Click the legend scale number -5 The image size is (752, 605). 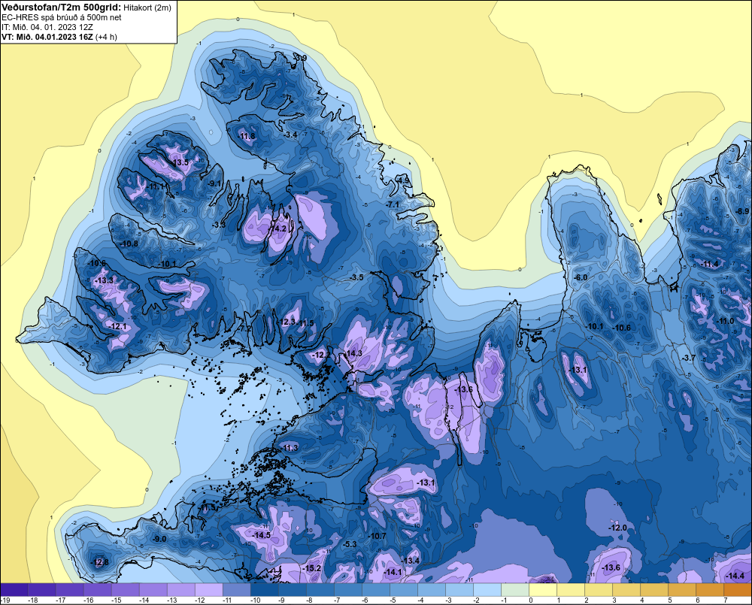point(393,600)
